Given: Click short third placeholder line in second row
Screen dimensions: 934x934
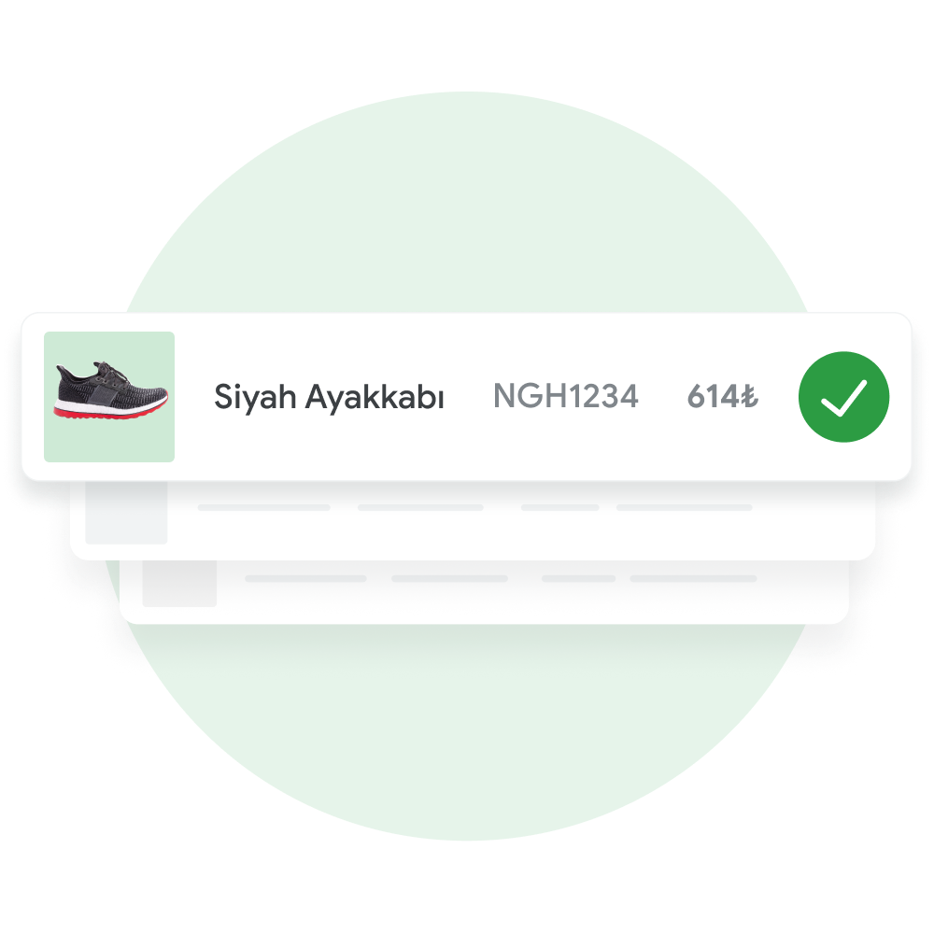Looking at the screenshot, I should (x=559, y=507).
